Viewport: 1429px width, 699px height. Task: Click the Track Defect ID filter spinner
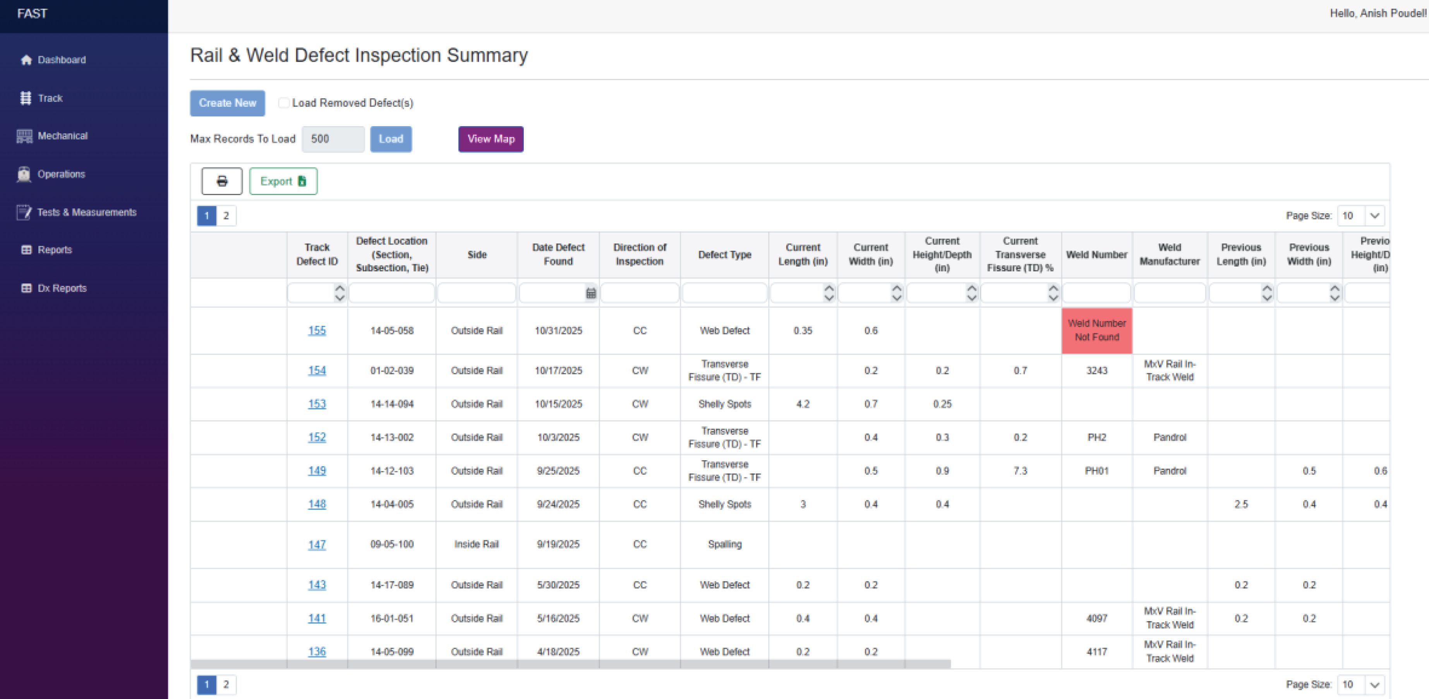coord(340,293)
